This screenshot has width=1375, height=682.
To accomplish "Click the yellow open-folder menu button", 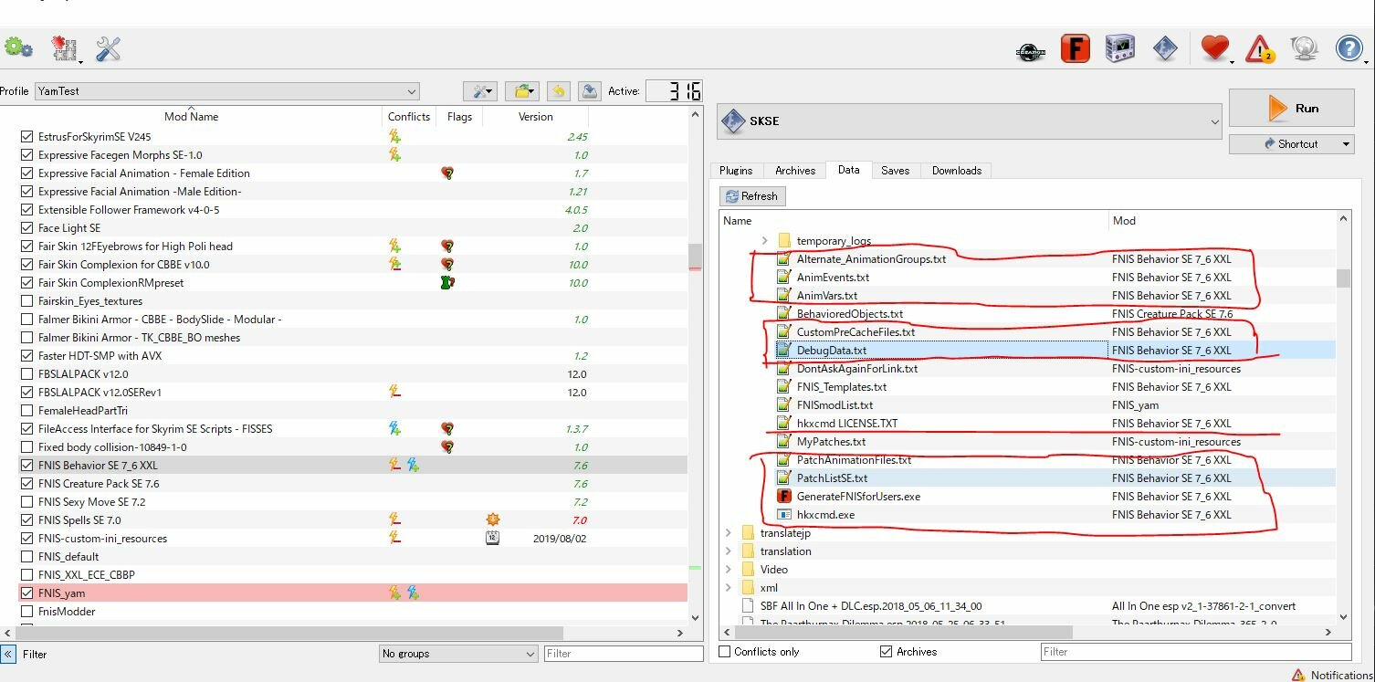I will [x=522, y=90].
